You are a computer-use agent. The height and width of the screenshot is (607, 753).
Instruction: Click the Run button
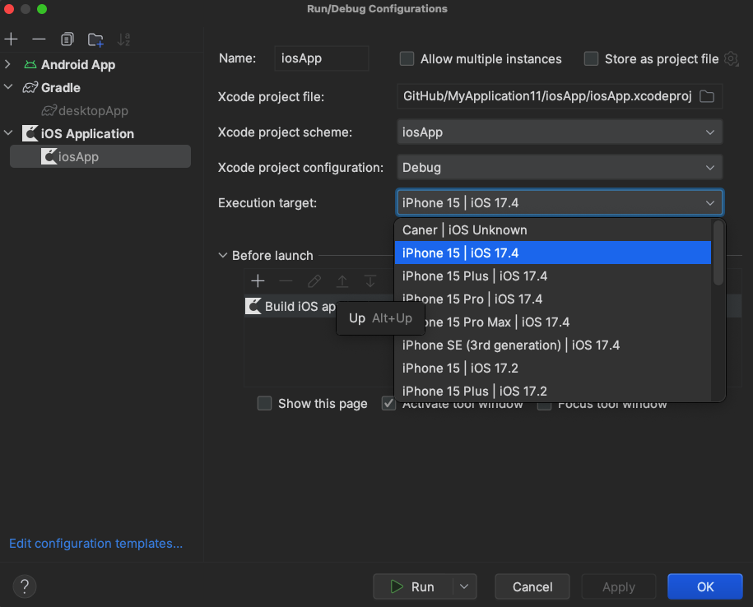pyautogui.click(x=413, y=586)
